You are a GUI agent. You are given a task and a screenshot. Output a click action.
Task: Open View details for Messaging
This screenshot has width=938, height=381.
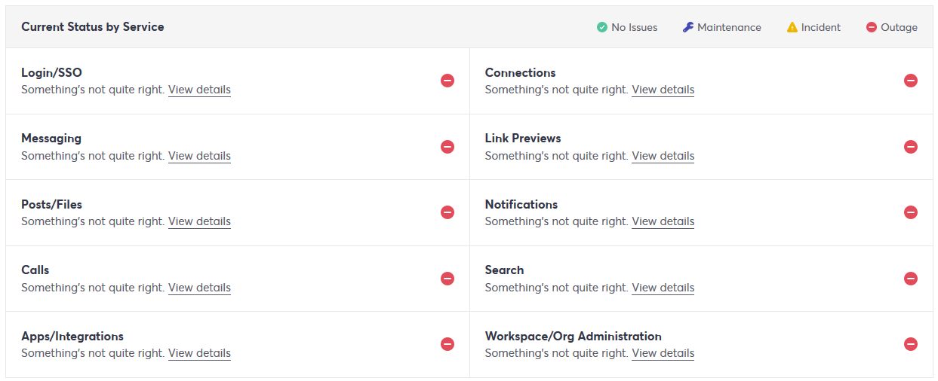click(199, 156)
